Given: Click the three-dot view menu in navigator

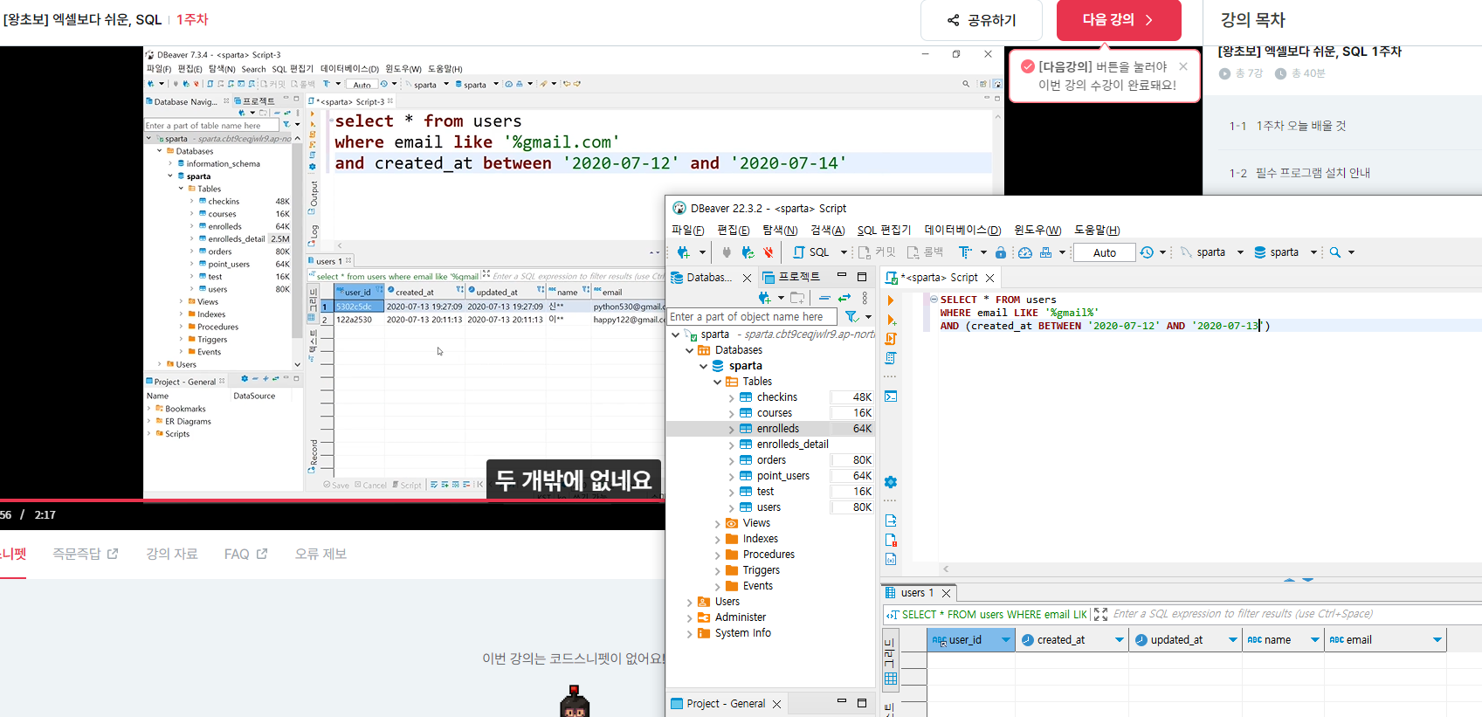Looking at the screenshot, I should 865,298.
